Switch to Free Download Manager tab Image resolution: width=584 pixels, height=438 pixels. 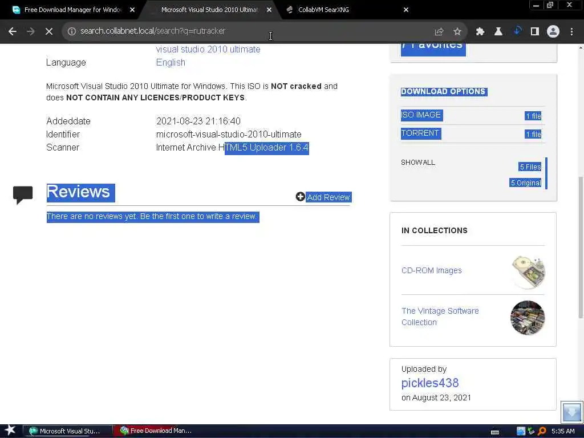(x=72, y=10)
